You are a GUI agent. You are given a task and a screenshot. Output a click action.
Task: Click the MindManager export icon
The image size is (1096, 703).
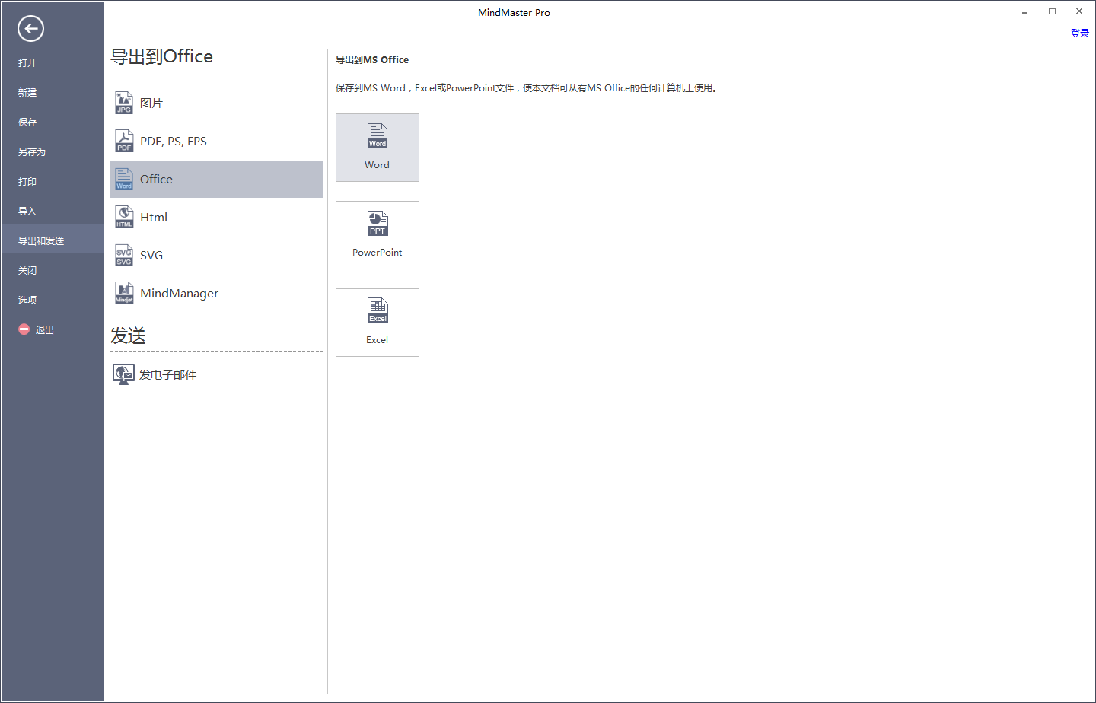pyautogui.click(x=124, y=293)
